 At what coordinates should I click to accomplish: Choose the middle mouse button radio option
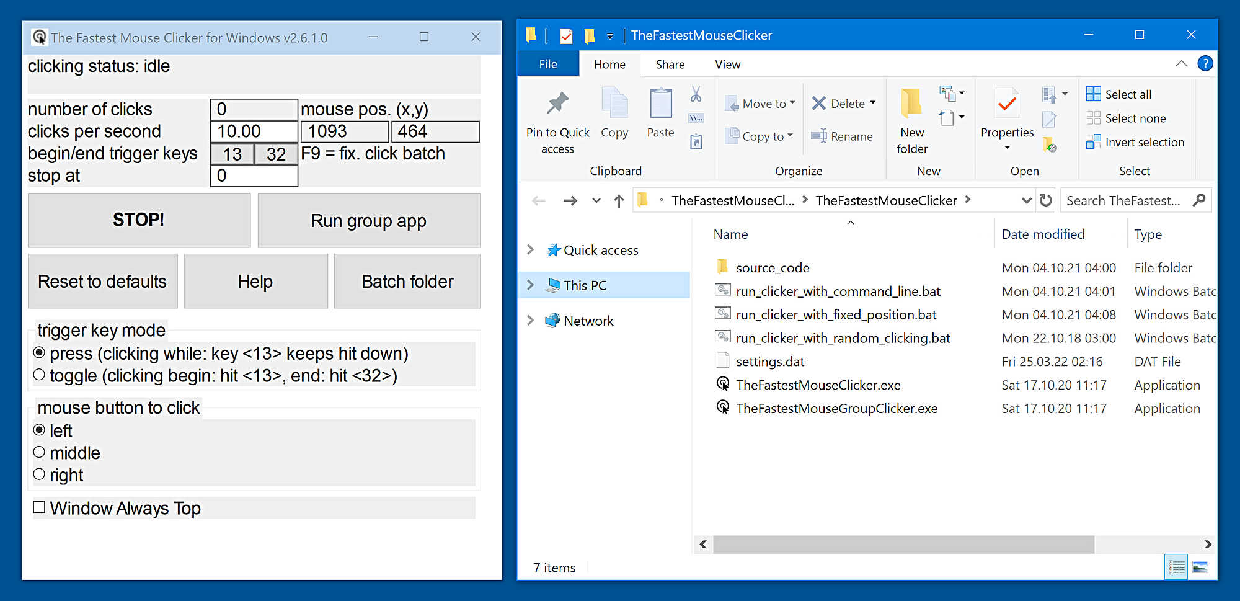tap(39, 452)
